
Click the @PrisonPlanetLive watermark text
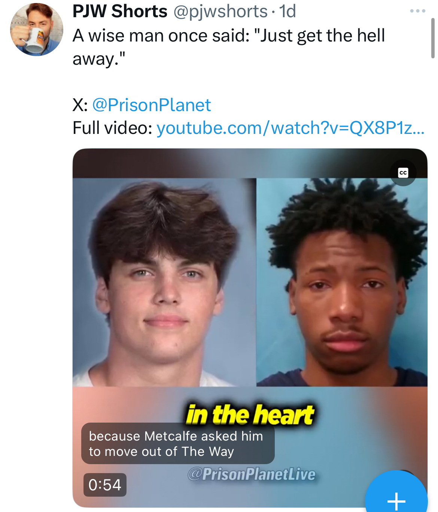(x=251, y=474)
